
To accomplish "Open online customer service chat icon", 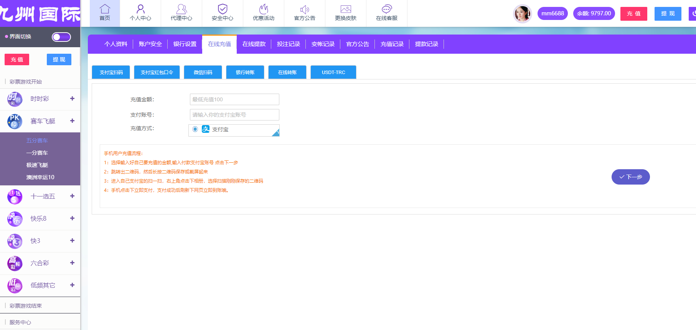I will click(387, 9).
